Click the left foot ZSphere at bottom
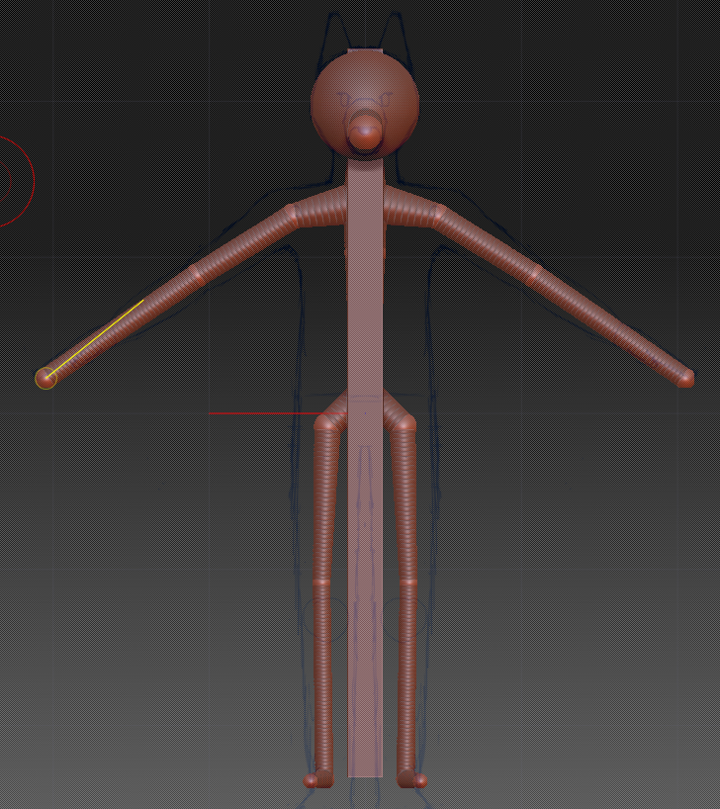 click(312, 780)
